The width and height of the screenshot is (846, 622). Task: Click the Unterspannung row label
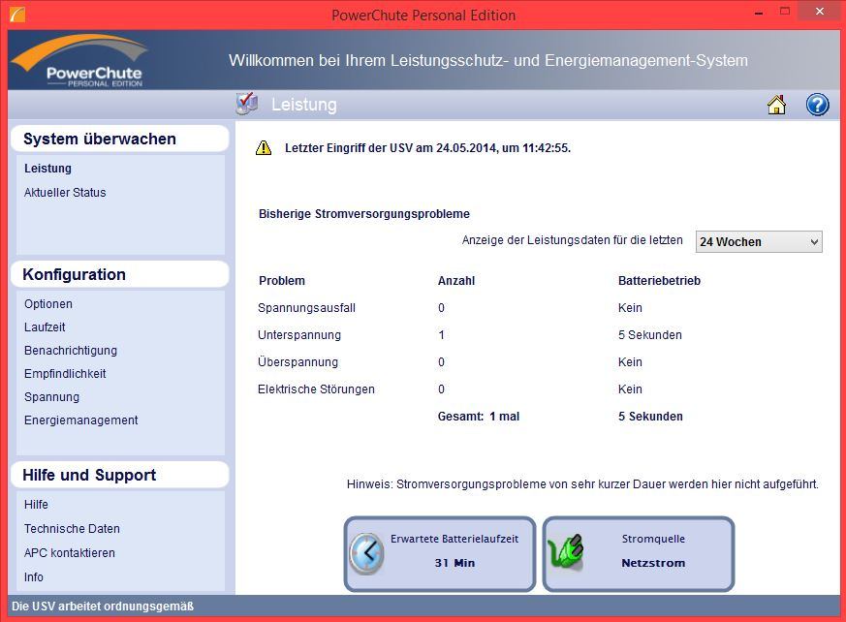coord(298,335)
